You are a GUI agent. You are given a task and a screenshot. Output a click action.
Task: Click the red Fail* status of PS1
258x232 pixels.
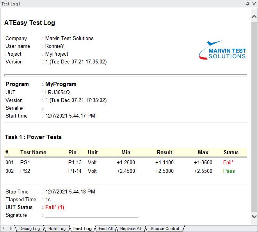click(x=228, y=162)
